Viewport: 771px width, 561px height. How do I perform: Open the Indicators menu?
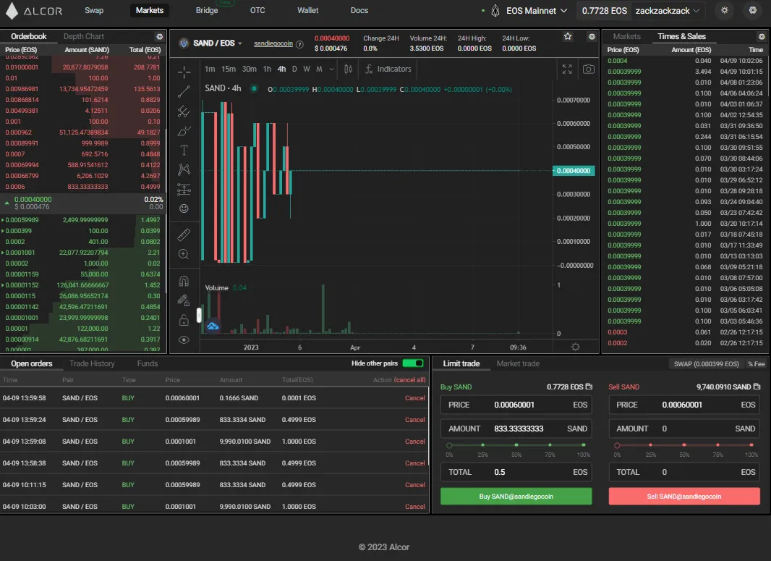point(388,69)
